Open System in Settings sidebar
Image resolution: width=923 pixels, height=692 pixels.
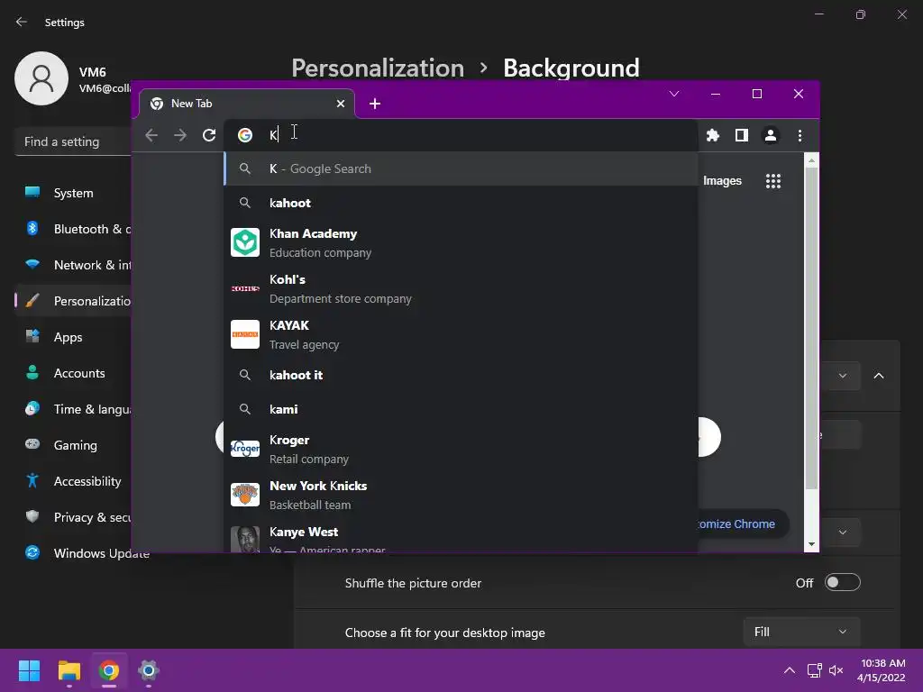click(x=74, y=193)
